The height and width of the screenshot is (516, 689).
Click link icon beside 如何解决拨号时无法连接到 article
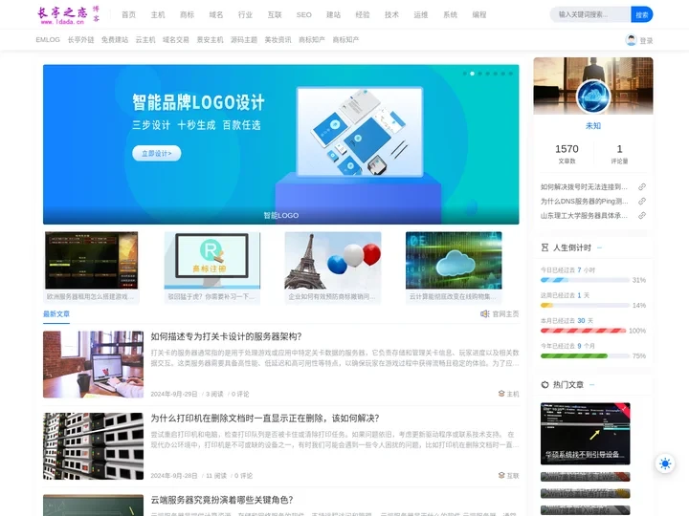[x=642, y=187]
